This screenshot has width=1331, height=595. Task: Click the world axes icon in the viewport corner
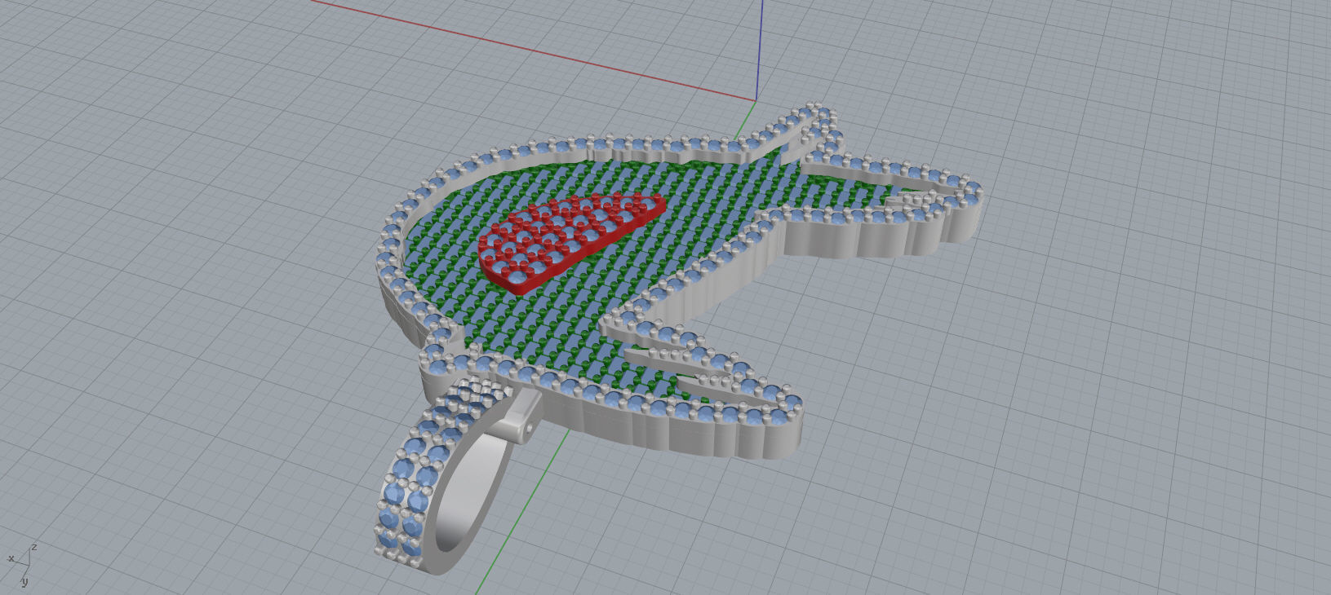[x=21, y=565]
